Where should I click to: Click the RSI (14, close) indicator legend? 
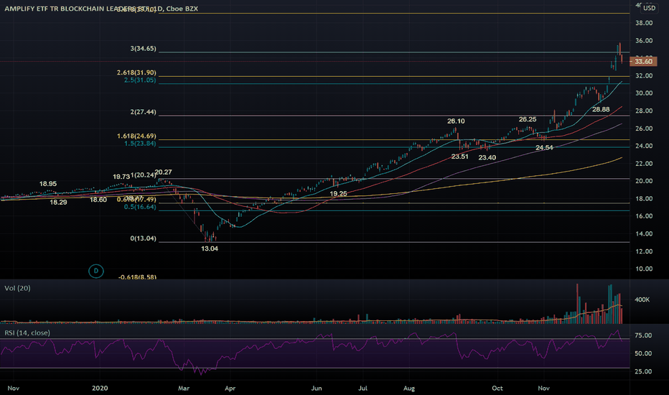(x=27, y=333)
